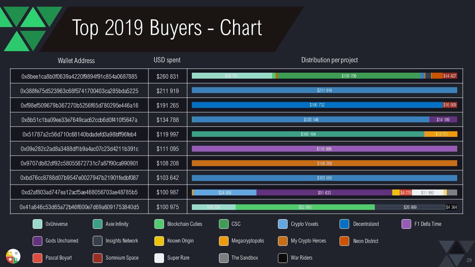Viewport: 475px width, 267px height.
Task: Select wallet address 0x9707db82df92c58055872731c7a87f90ca990901
Action: point(79,163)
